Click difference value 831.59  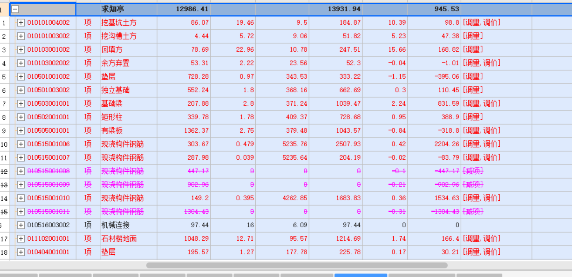tap(449, 104)
